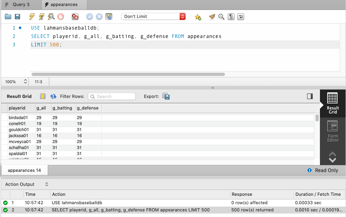This screenshot has height=217, width=346.
Task: Select appearances 14 result tab
Action: tap(24, 170)
